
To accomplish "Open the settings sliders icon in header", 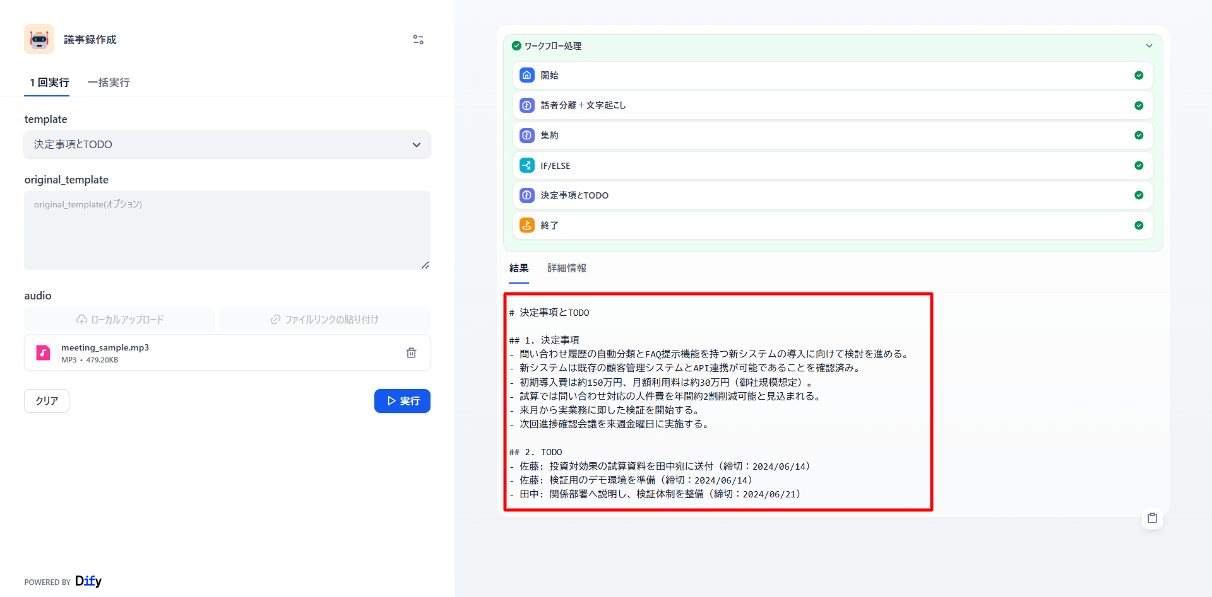I will click(418, 40).
